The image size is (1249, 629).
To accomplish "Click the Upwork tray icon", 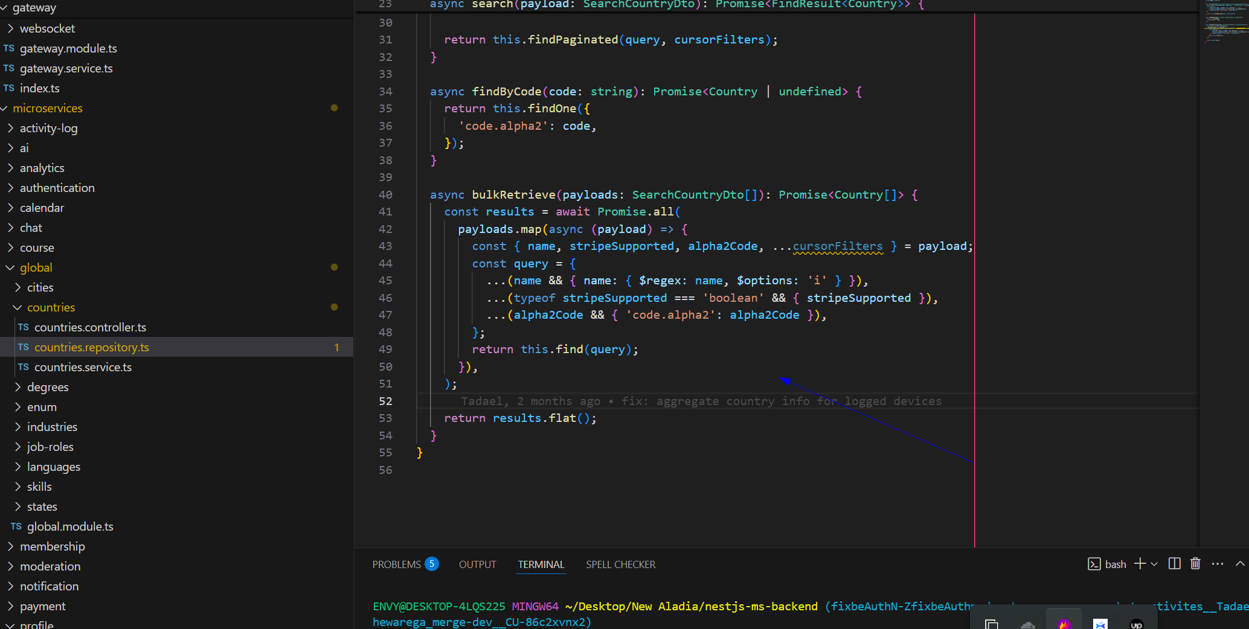I will (1136, 624).
